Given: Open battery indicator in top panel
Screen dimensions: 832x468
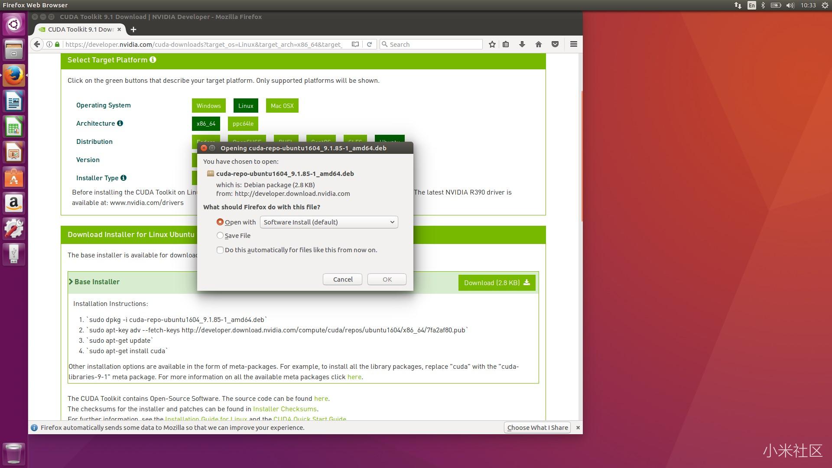Looking at the screenshot, I should point(776,5).
